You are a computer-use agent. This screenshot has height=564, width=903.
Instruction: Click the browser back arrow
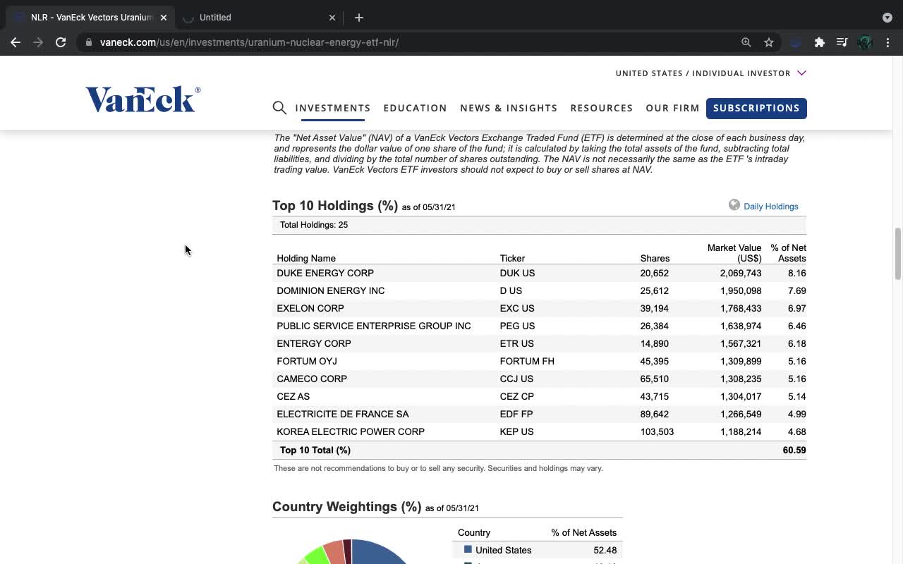(16, 42)
